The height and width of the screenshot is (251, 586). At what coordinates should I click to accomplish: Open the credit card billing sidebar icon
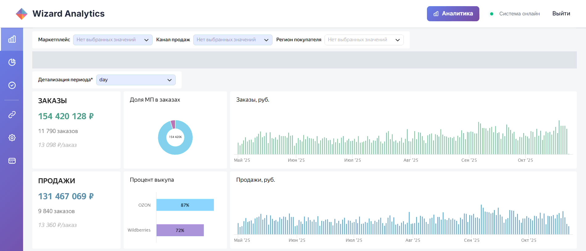point(12,161)
